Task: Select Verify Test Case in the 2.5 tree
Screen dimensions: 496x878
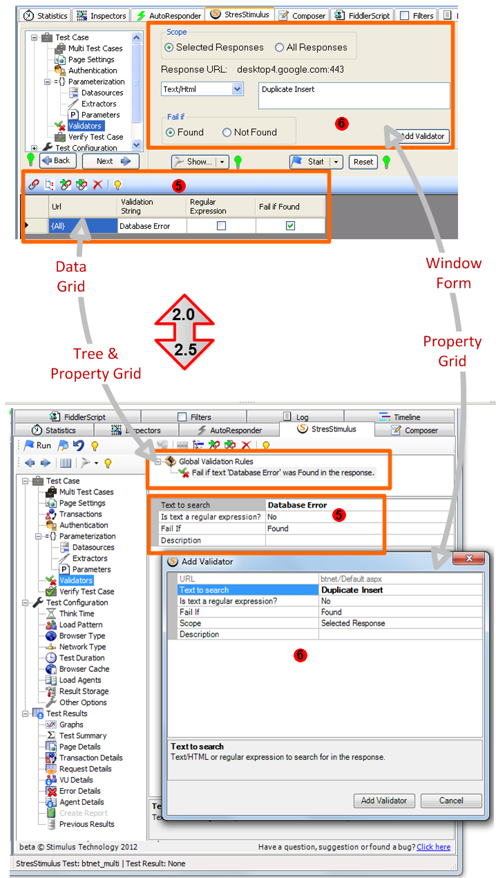Action: click(86, 591)
